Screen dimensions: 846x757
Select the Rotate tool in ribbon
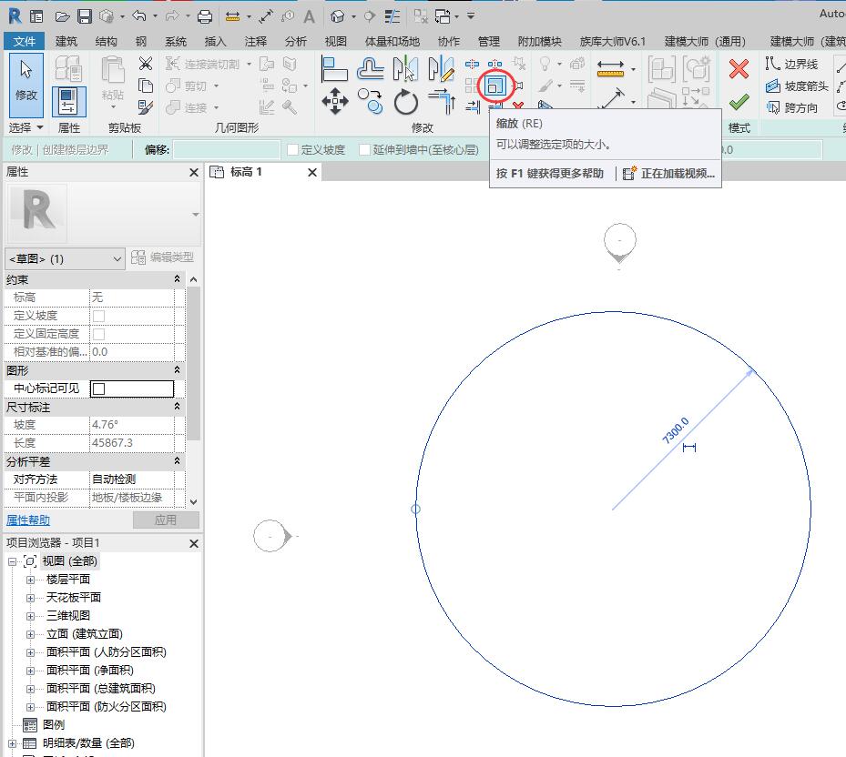click(x=405, y=102)
